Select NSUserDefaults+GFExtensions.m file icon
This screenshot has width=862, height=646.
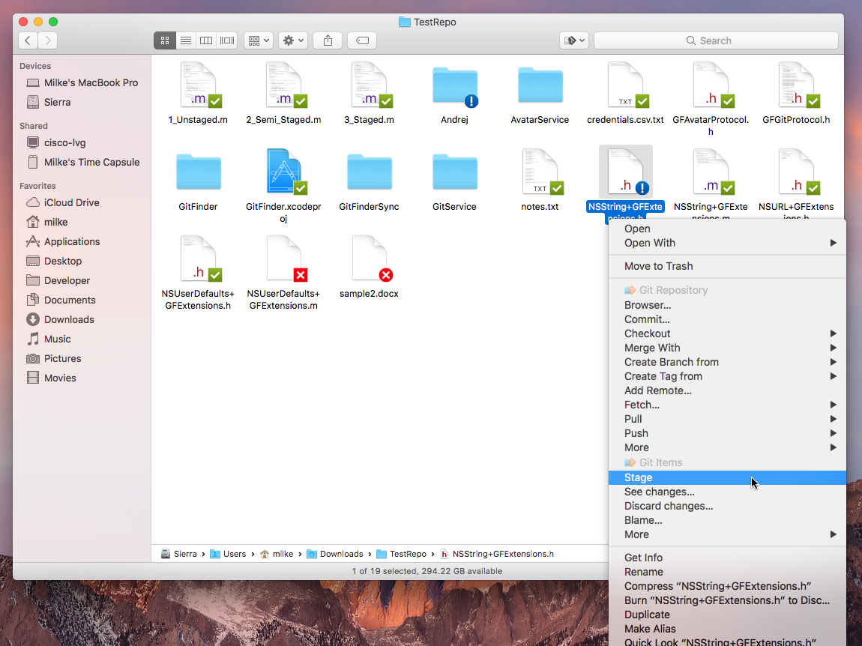[283, 259]
